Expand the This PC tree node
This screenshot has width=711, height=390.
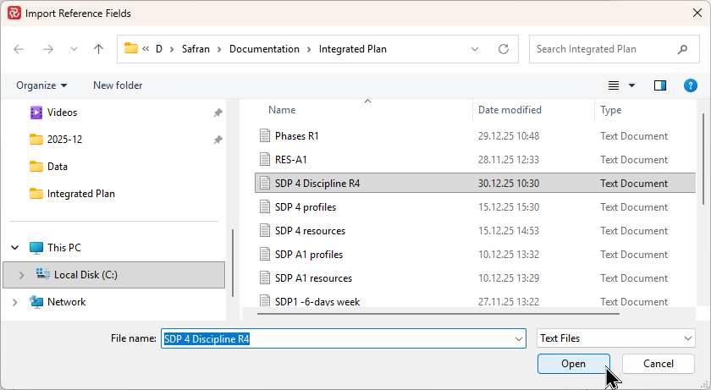click(x=15, y=248)
